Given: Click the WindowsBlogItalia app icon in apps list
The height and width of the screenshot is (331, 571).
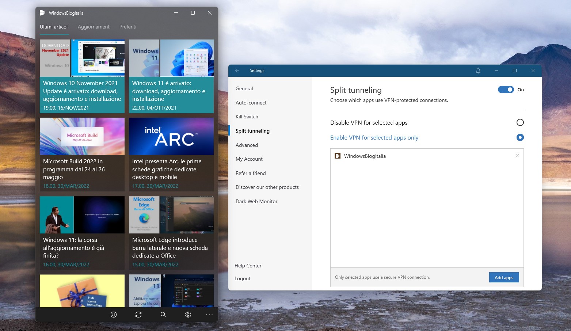Looking at the screenshot, I should coord(338,156).
